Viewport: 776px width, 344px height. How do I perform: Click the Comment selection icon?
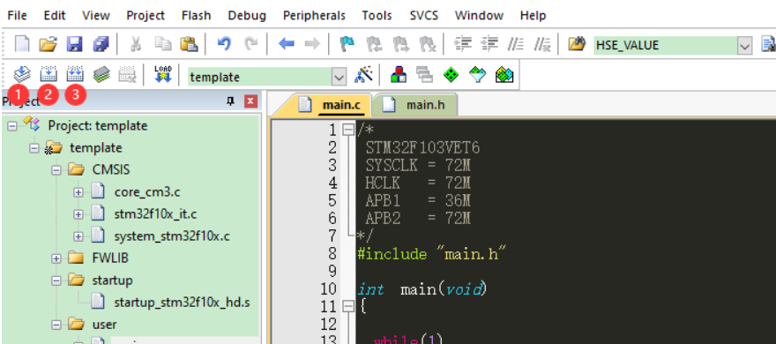point(516,45)
